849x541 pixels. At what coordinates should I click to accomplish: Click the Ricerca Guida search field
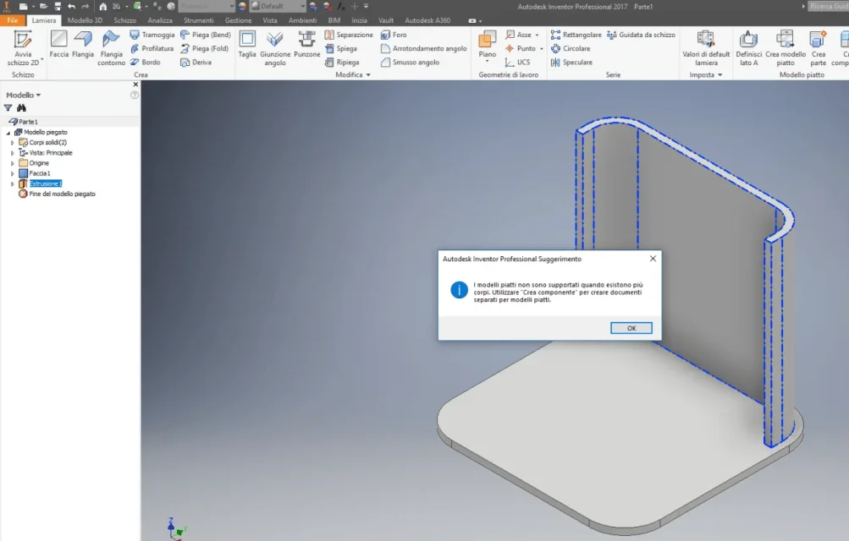coord(829,6)
